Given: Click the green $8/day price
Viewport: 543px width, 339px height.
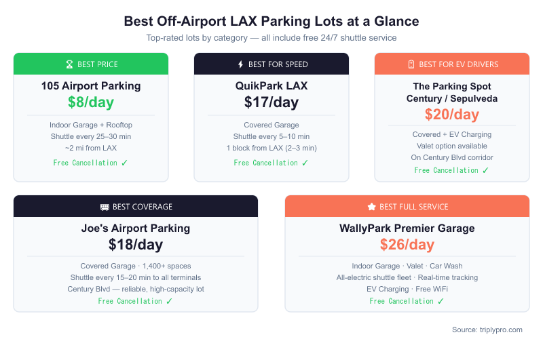Looking at the screenshot, I should [x=91, y=102].
